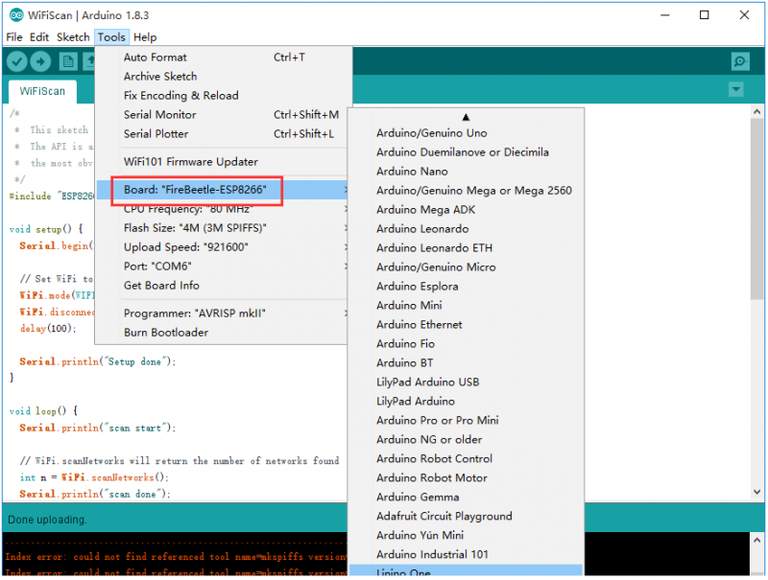
Task: Click code line 'void loop() {'
Action: click(43, 410)
